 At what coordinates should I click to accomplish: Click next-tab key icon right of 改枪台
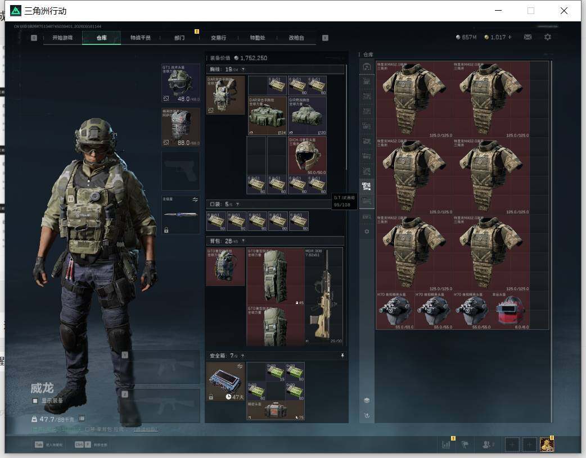click(x=325, y=38)
